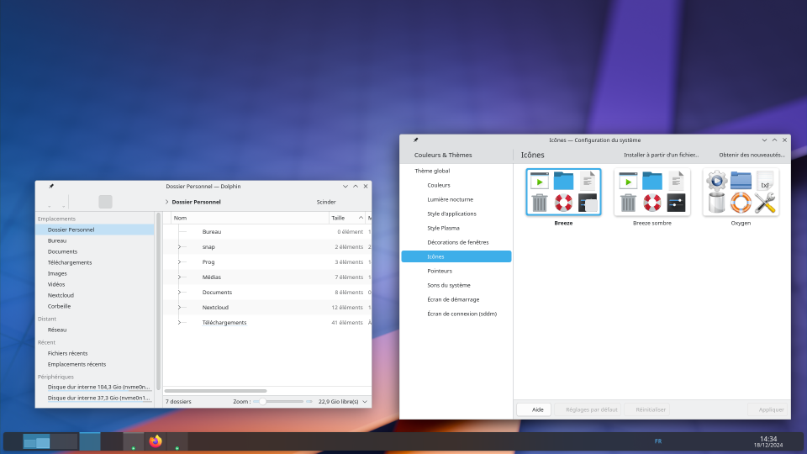
Task: Expand the Téléchargements folder in the file list
Action: pyautogui.click(x=179, y=322)
